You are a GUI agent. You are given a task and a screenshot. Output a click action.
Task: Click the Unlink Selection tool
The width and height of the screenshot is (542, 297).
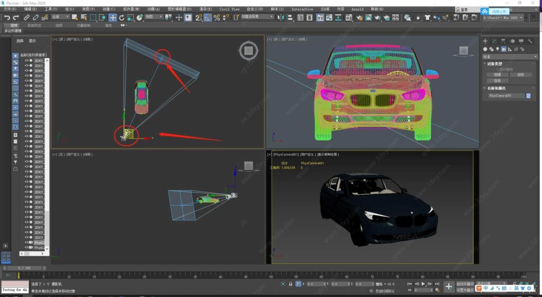(35, 17)
